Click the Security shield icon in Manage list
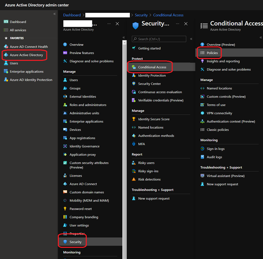Viewport: 263px width, 259px height. pyautogui.click(x=65, y=242)
